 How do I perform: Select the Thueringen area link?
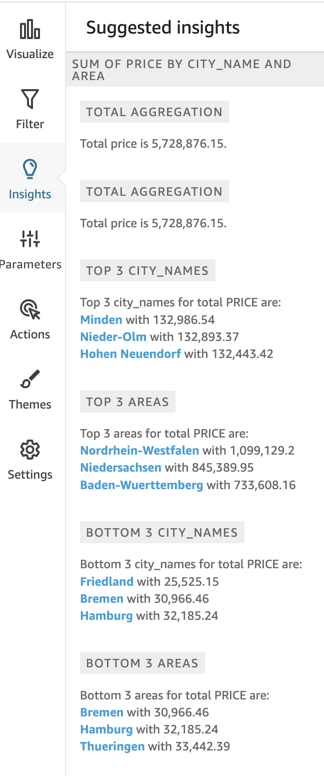(112, 746)
